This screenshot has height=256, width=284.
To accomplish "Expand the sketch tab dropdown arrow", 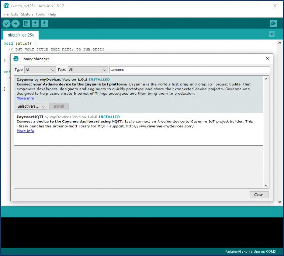I will click(x=272, y=34).
